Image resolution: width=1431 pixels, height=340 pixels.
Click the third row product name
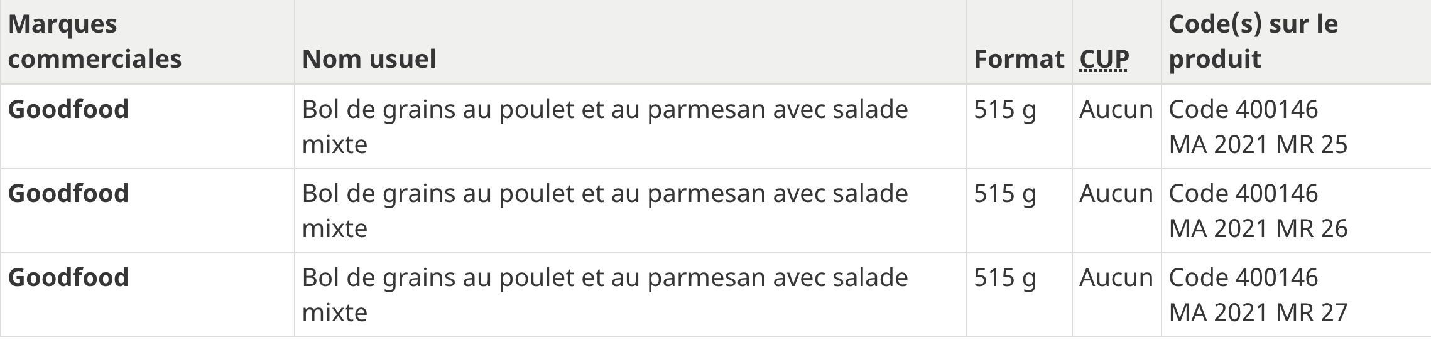(x=605, y=295)
